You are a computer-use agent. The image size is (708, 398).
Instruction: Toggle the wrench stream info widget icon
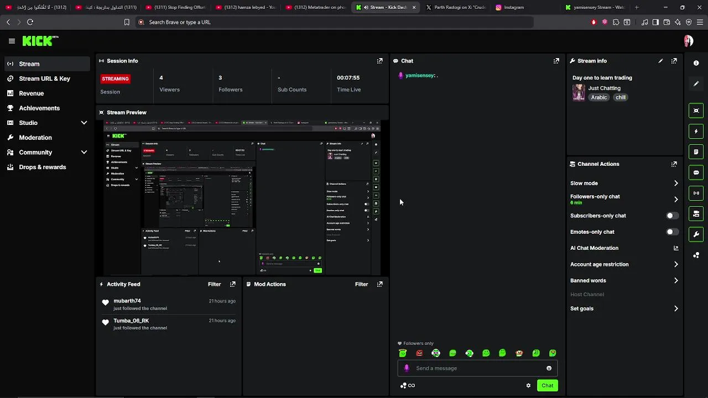(696, 234)
